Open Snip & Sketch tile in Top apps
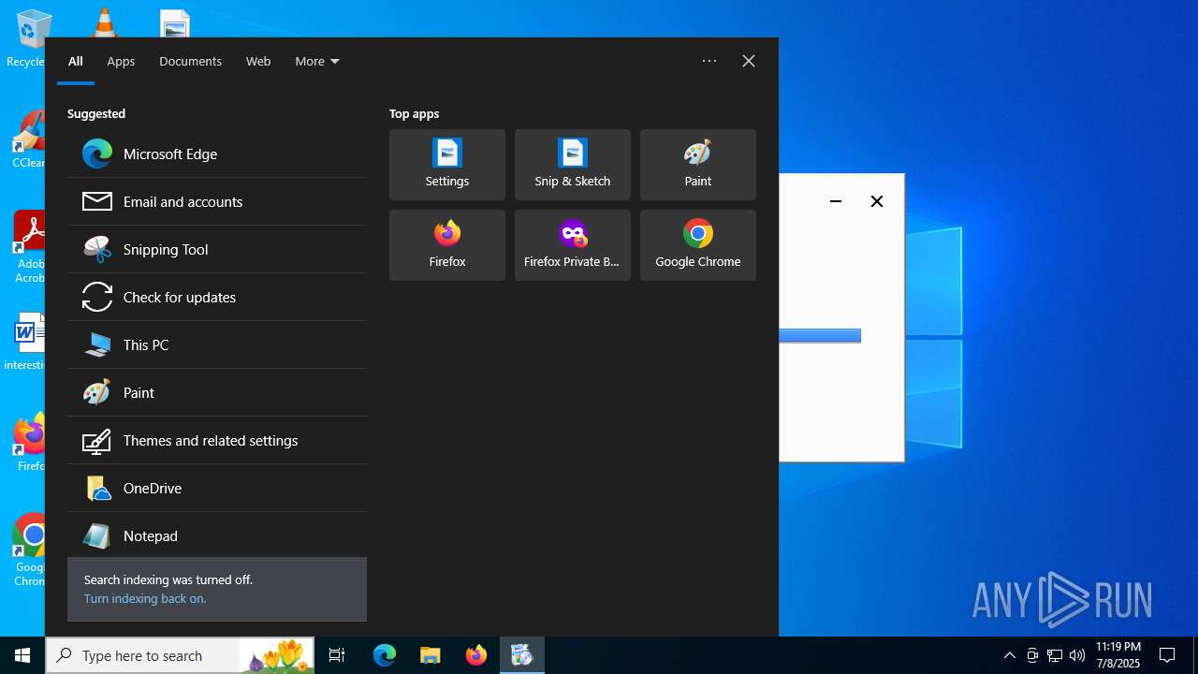Screen dimensions: 1198x674 coord(573,165)
